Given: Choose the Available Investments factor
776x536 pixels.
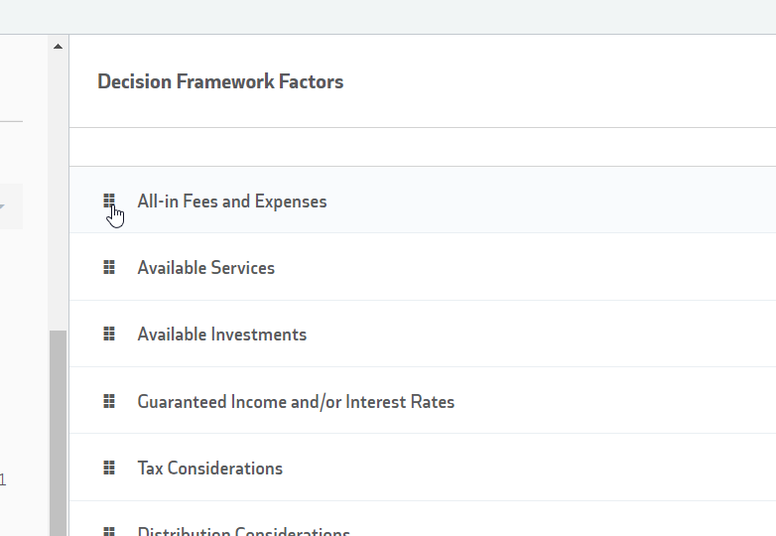Looking at the screenshot, I should tap(221, 335).
